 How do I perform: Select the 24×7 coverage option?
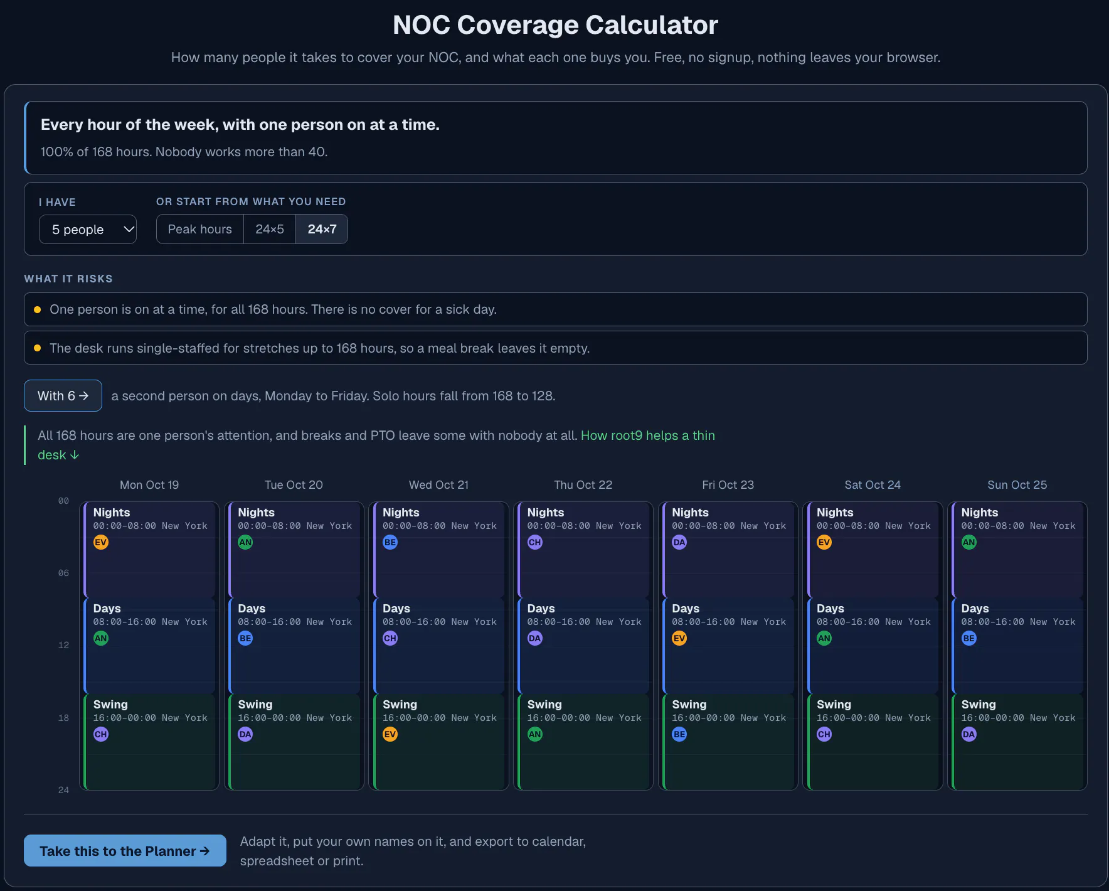(322, 229)
